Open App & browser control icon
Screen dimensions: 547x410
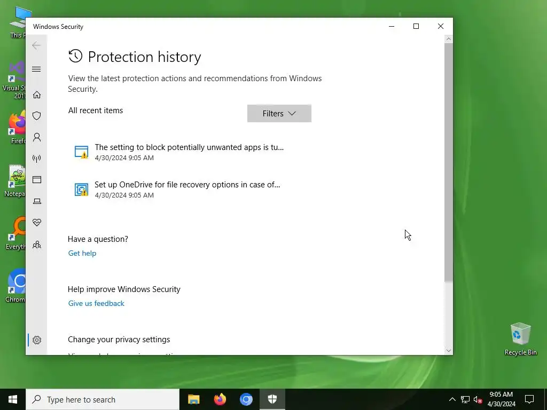tap(37, 179)
